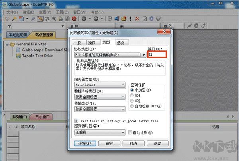Click the 确定 button
The width and height of the screenshot is (239, 161).
point(109,144)
